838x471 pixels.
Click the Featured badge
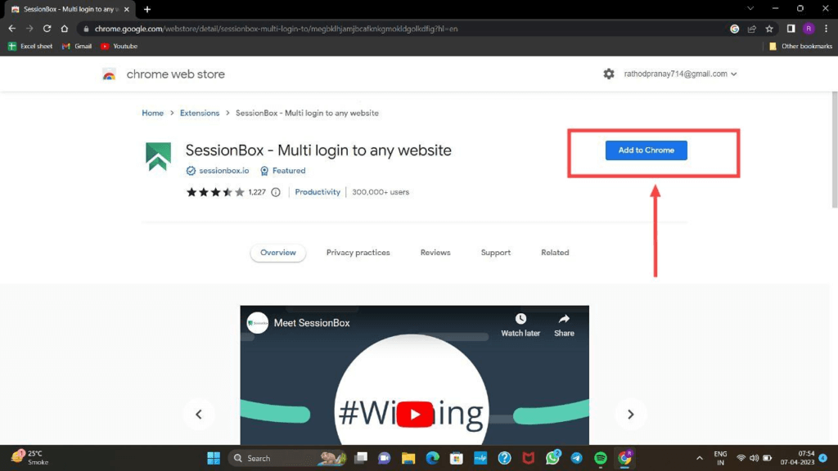coord(282,171)
